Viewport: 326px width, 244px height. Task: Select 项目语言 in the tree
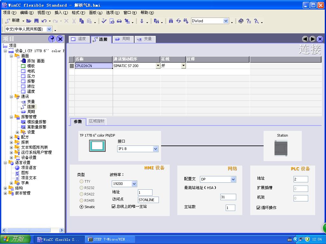(26, 168)
